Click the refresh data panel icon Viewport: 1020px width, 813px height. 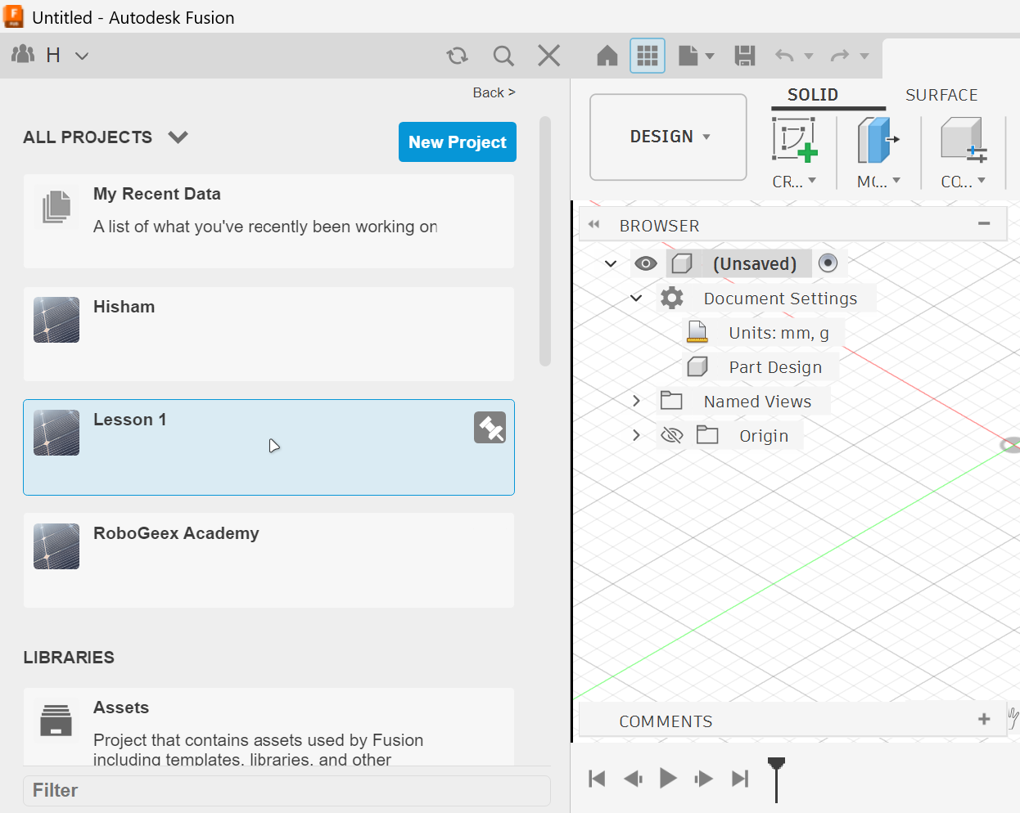click(x=457, y=56)
